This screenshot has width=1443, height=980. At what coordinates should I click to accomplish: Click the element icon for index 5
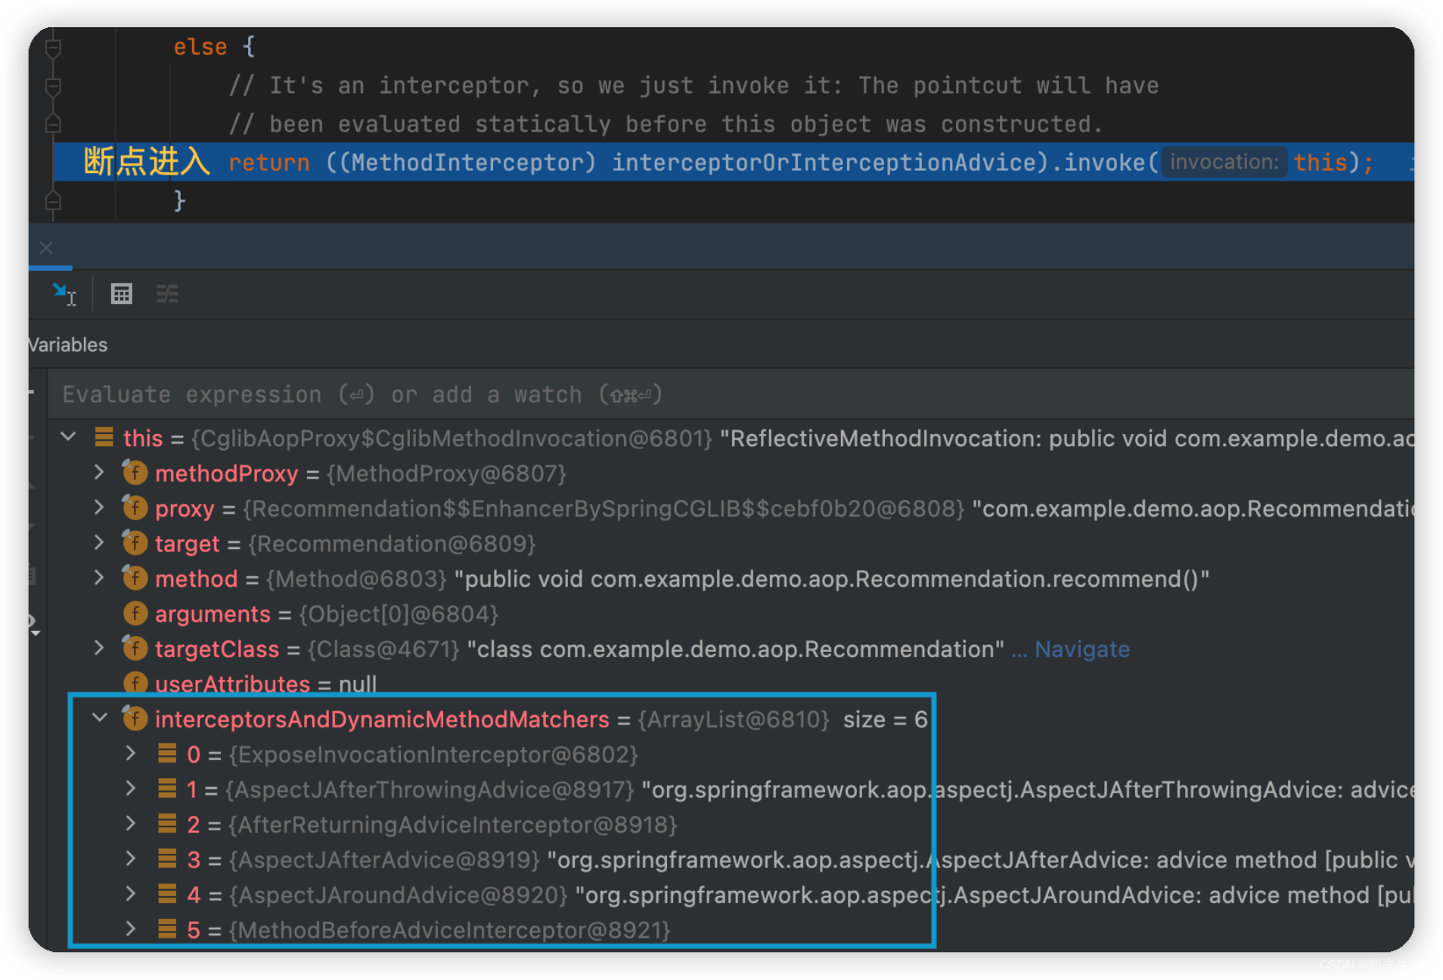point(167,929)
